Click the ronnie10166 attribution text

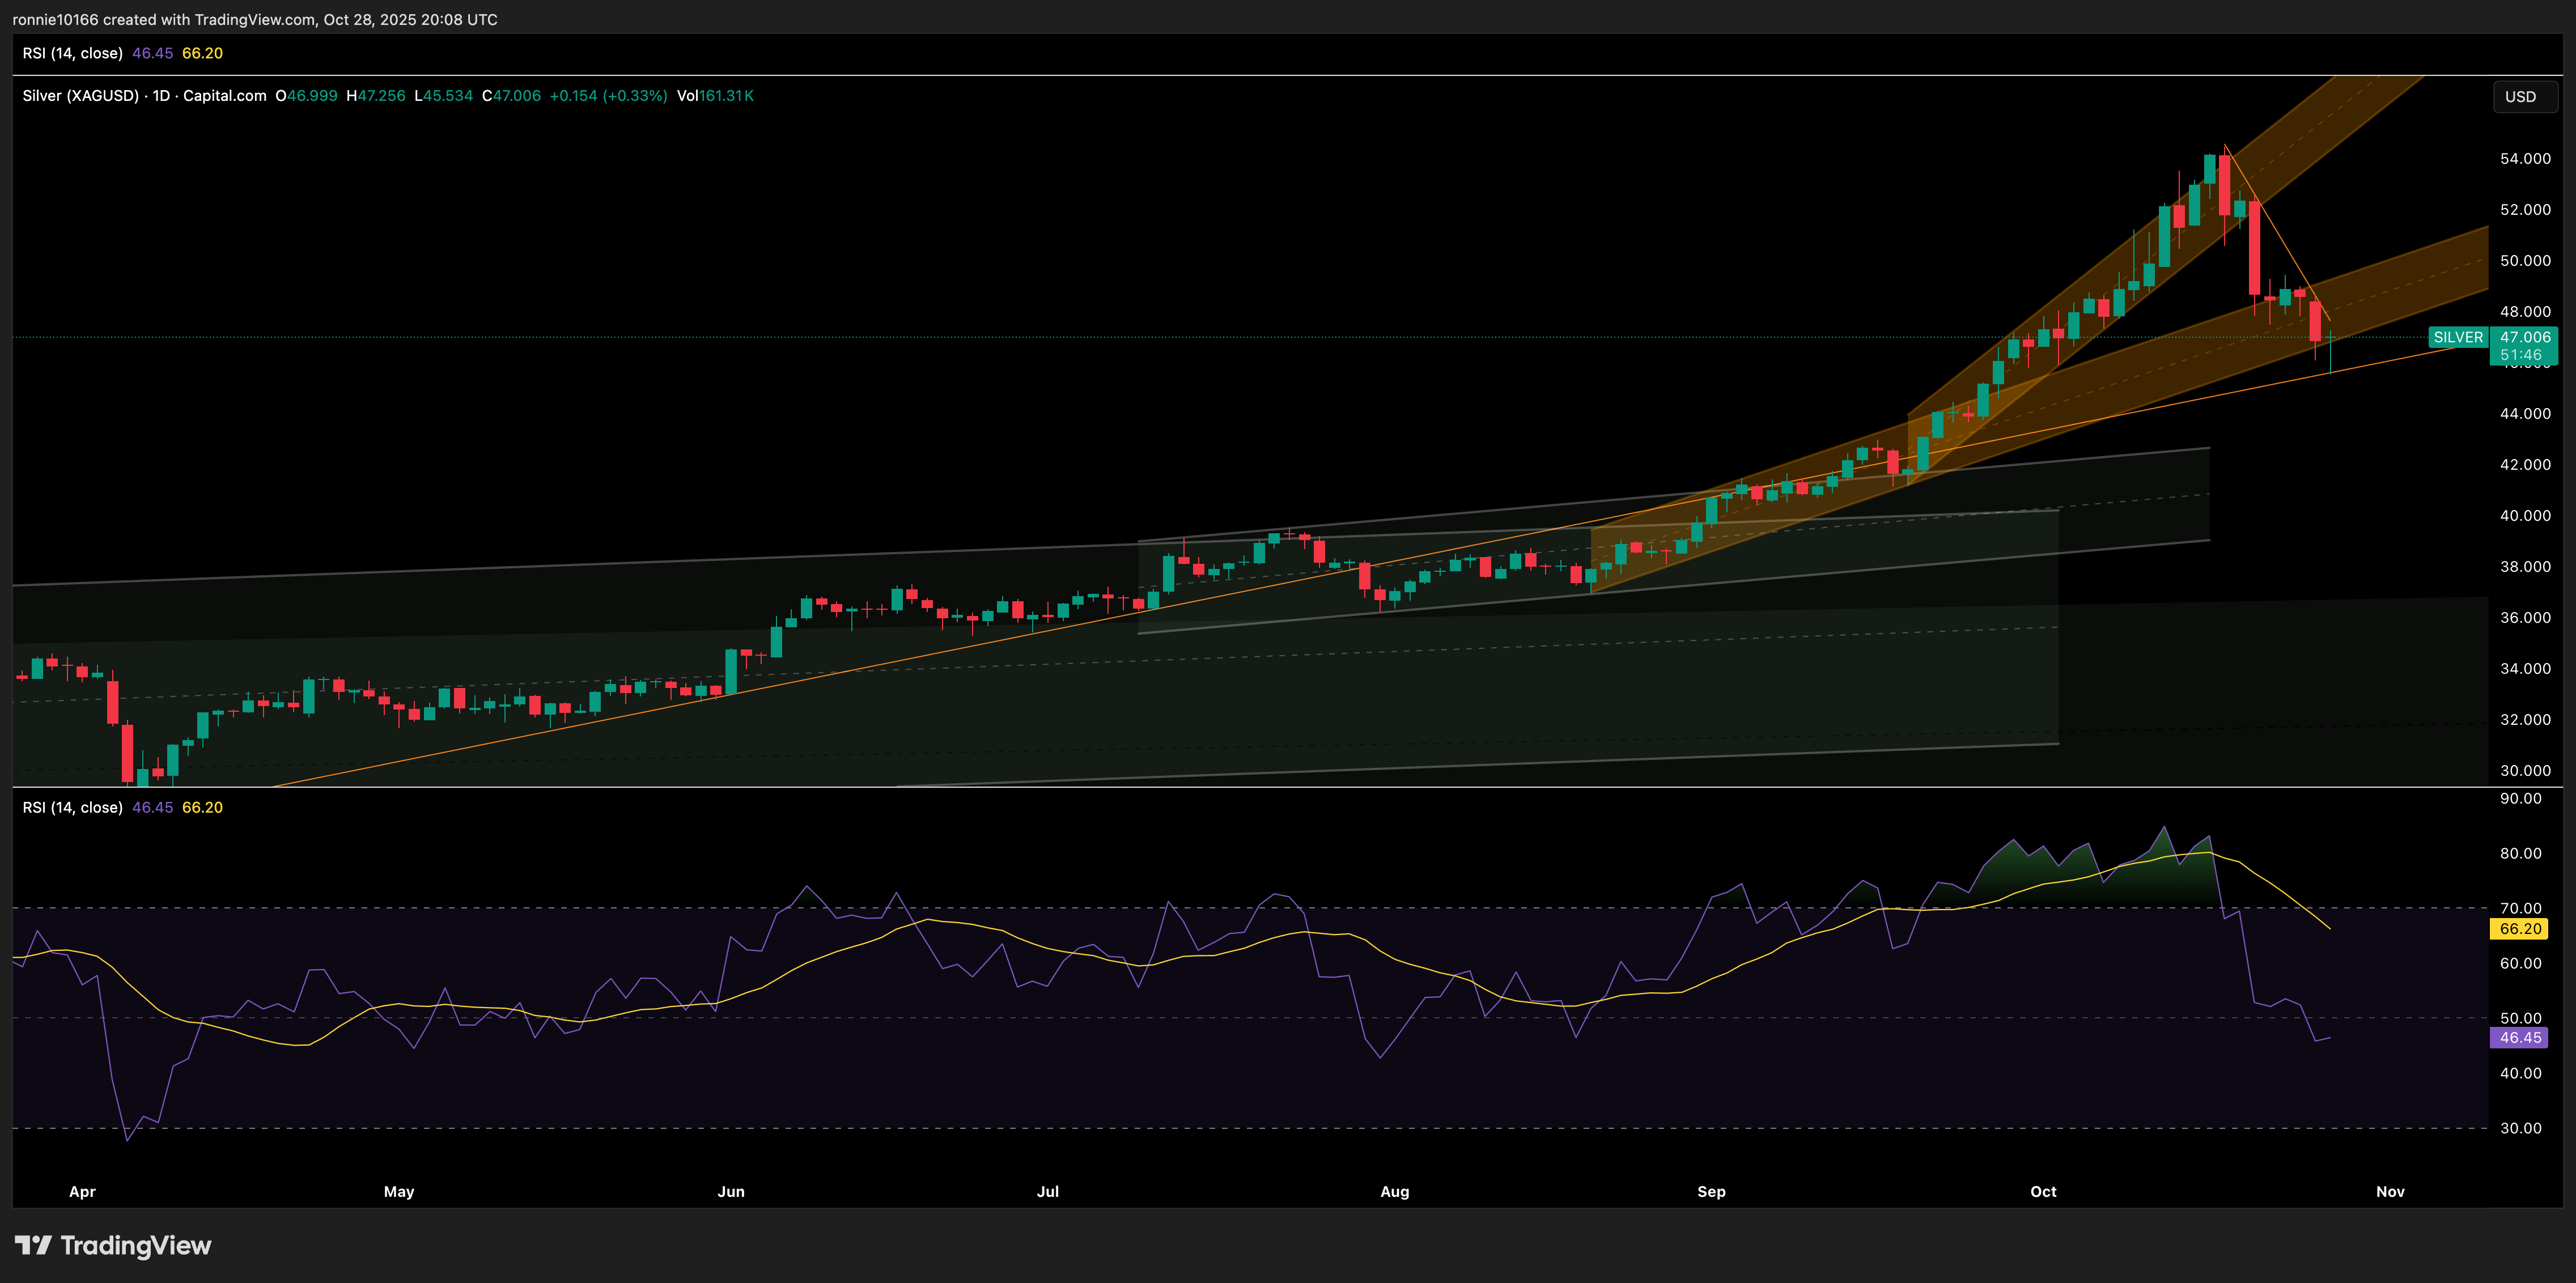click(55, 18)
